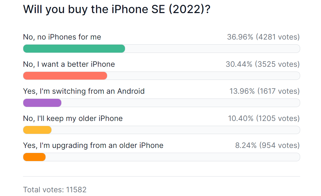Click the 30.44% (3525 votes) result
Screen dimensions: 321x196
(x=263, y=64)
